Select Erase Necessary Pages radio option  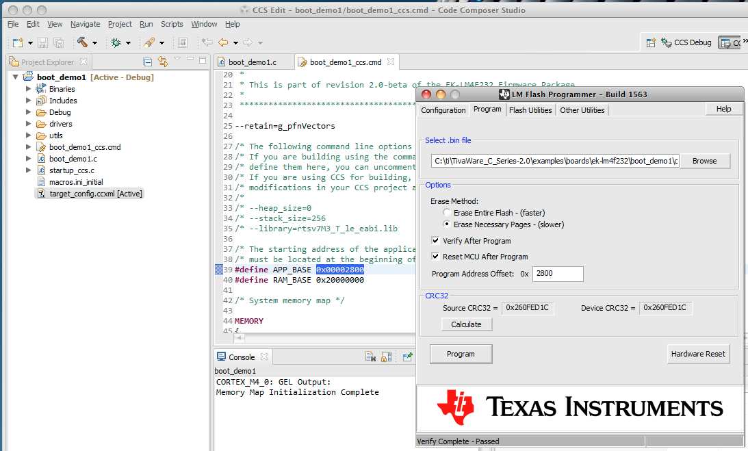(x=446, y=224)
